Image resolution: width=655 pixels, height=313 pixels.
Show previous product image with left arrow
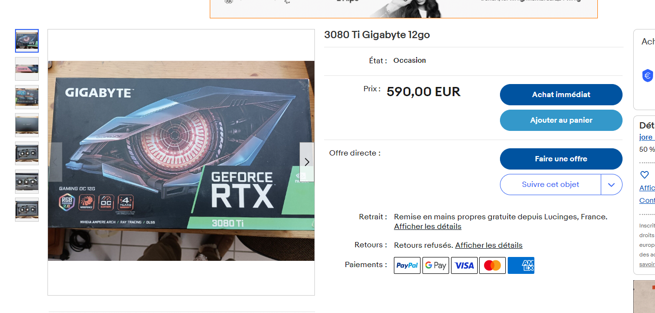click(55, 162)
